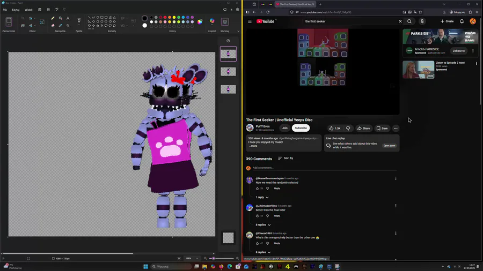Open Windows Start menu on taskbar
The width and height of the screenshot is (483, 271).
(145, 266)
